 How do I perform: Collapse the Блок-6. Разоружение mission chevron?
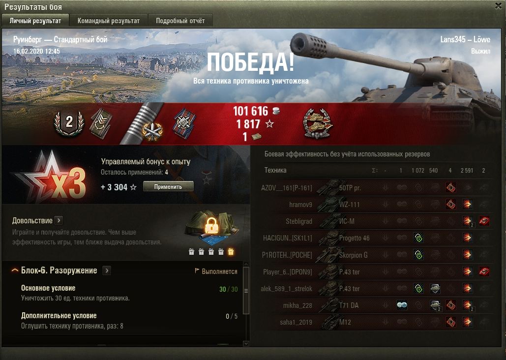click(15, 270)
